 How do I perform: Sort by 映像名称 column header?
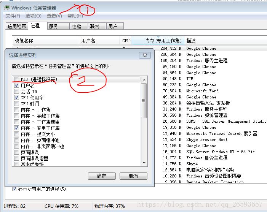[x=46, y=41]
